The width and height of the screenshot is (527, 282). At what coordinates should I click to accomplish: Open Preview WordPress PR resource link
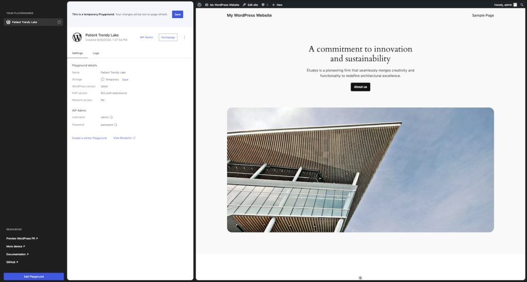coord(22,238)
